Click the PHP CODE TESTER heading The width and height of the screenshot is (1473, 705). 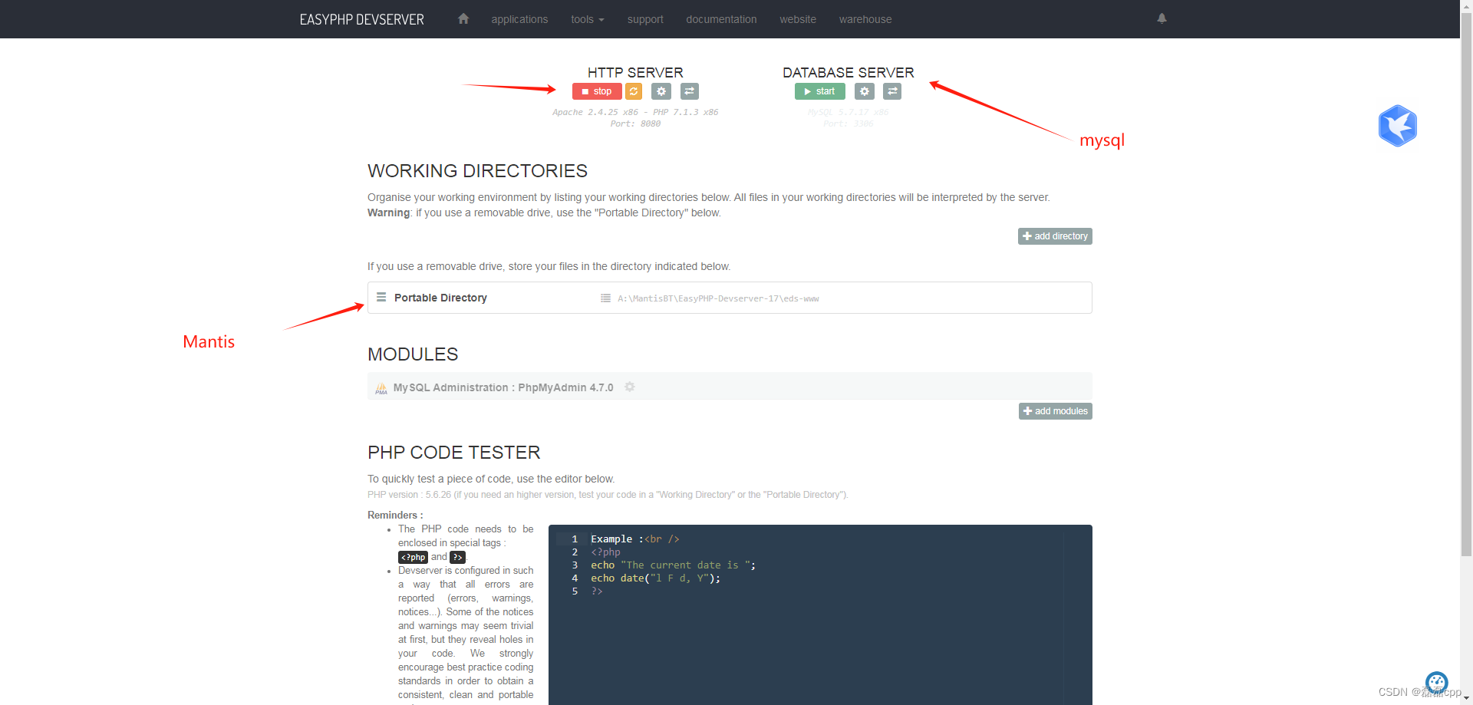(x=453, y=452)
